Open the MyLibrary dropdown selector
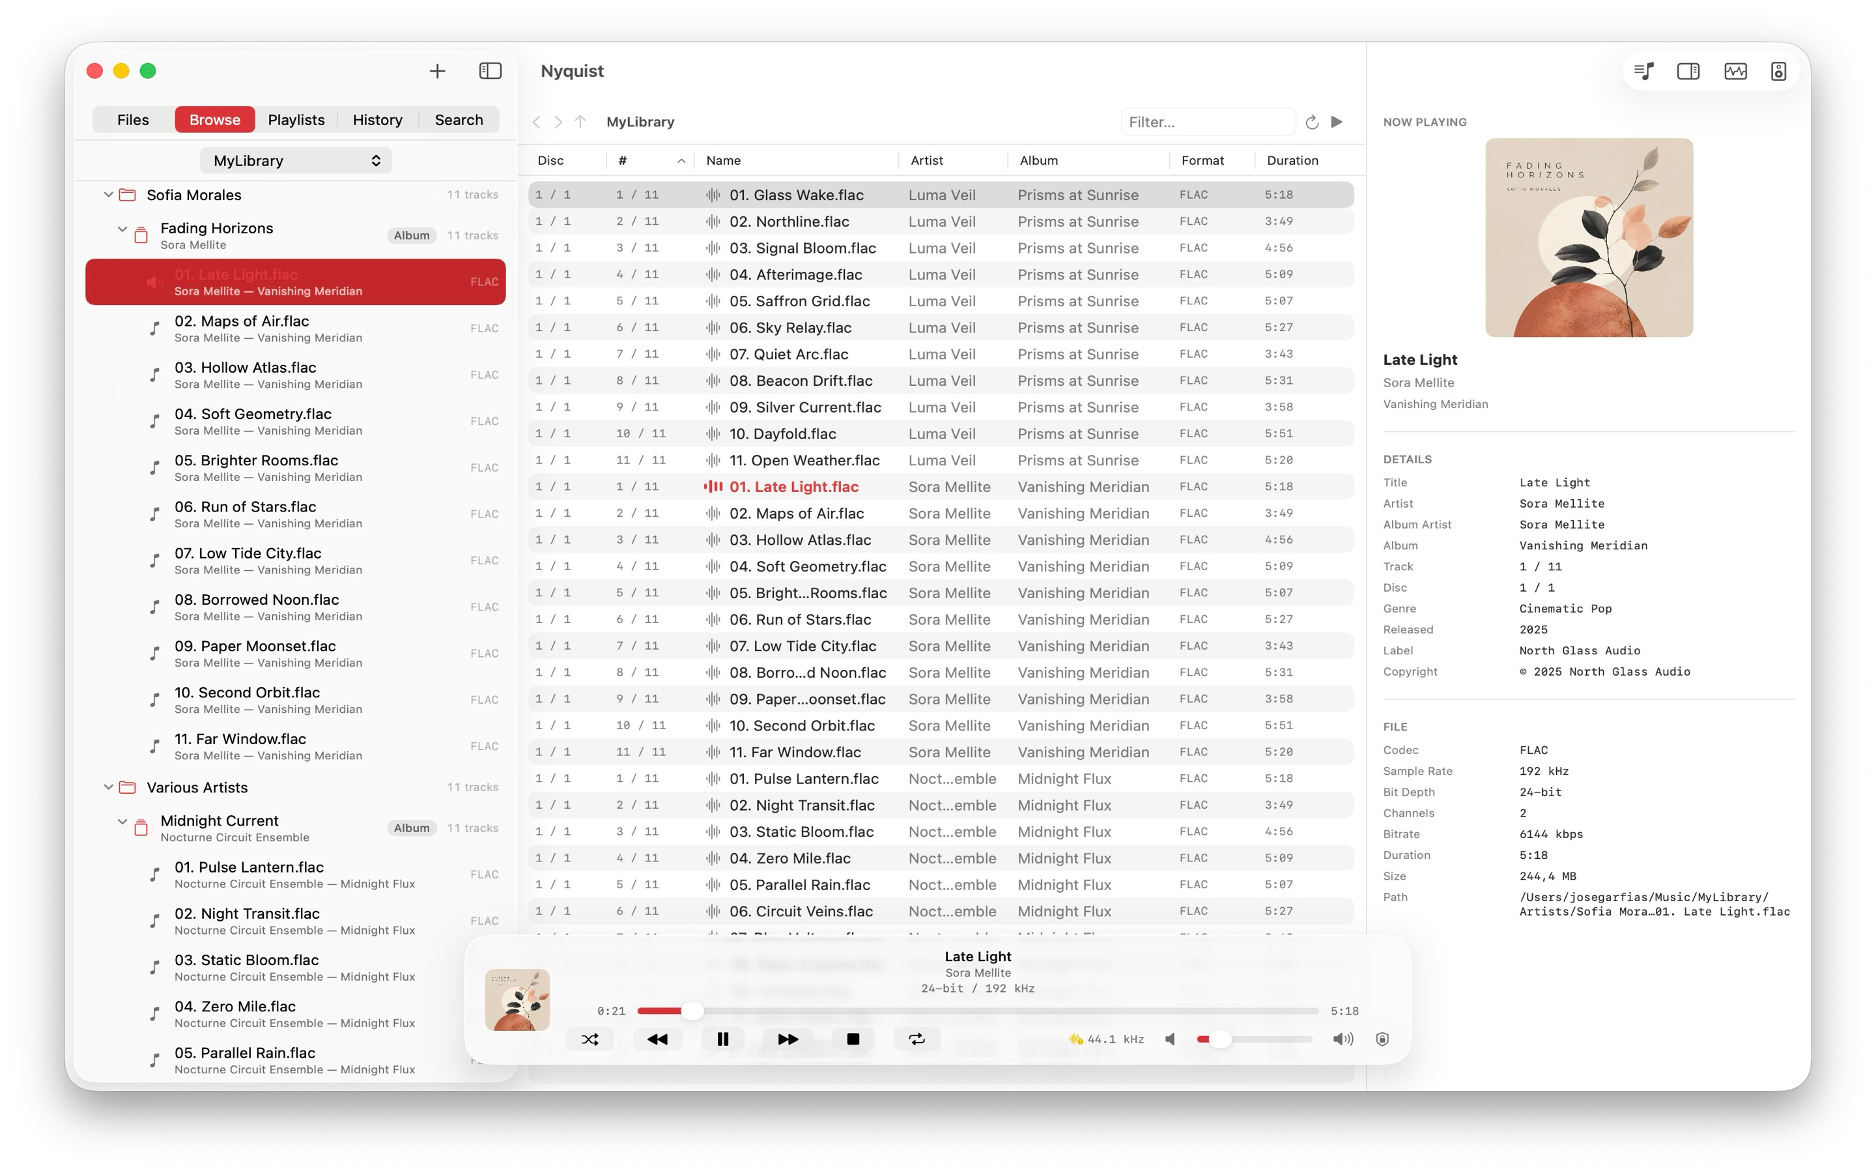This screenshot has height=1173, width=1876. tap(296, 160)
